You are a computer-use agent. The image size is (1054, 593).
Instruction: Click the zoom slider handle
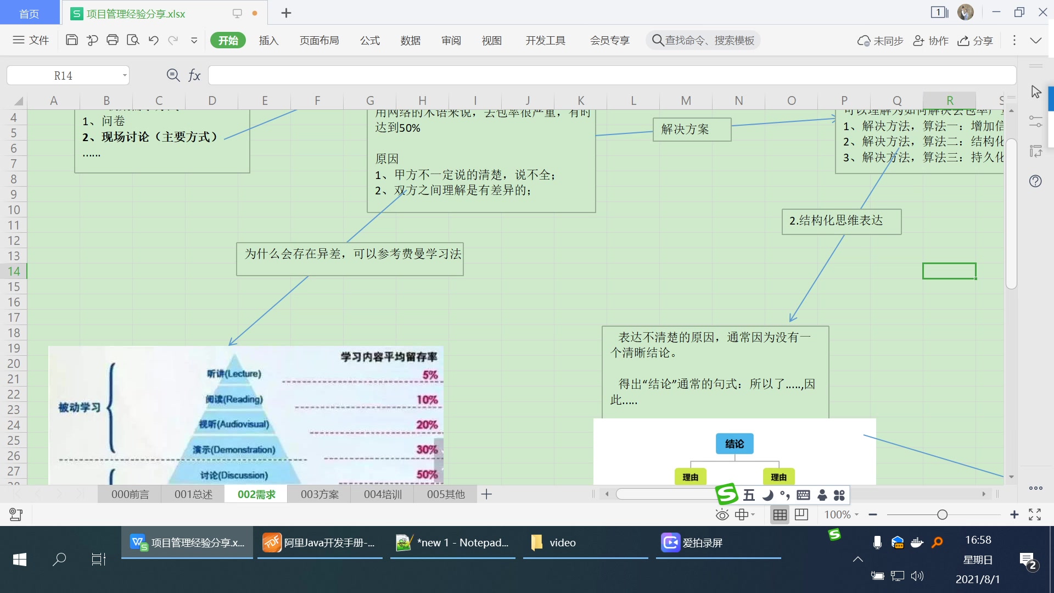pos(943,514)
